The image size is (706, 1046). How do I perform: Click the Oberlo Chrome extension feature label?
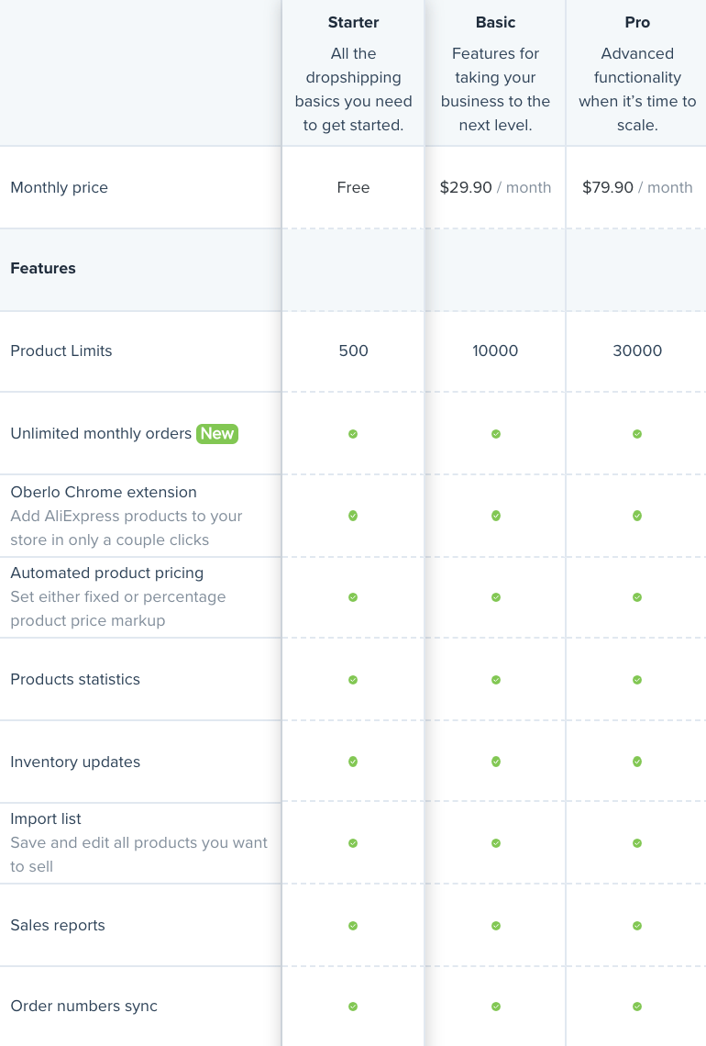[x=104, y=492]
